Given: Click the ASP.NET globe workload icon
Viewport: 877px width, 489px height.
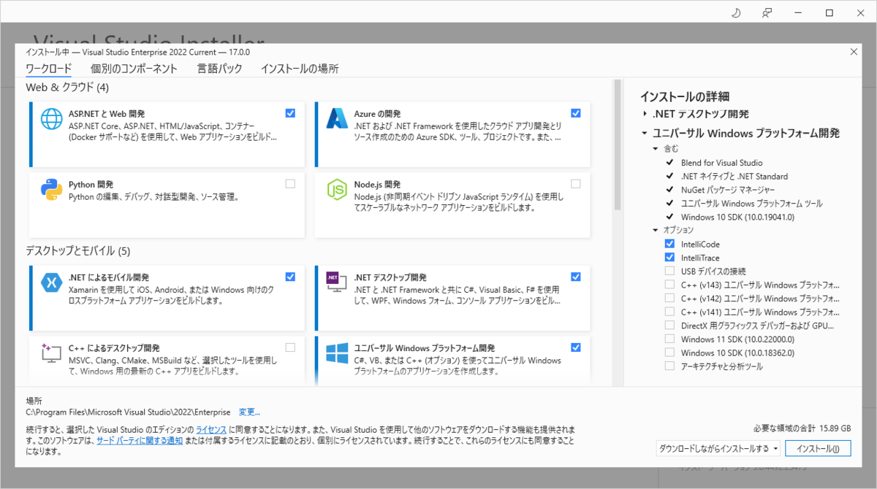Looking at the screenshot, I should pyautogui.click(x=52, y=120).
